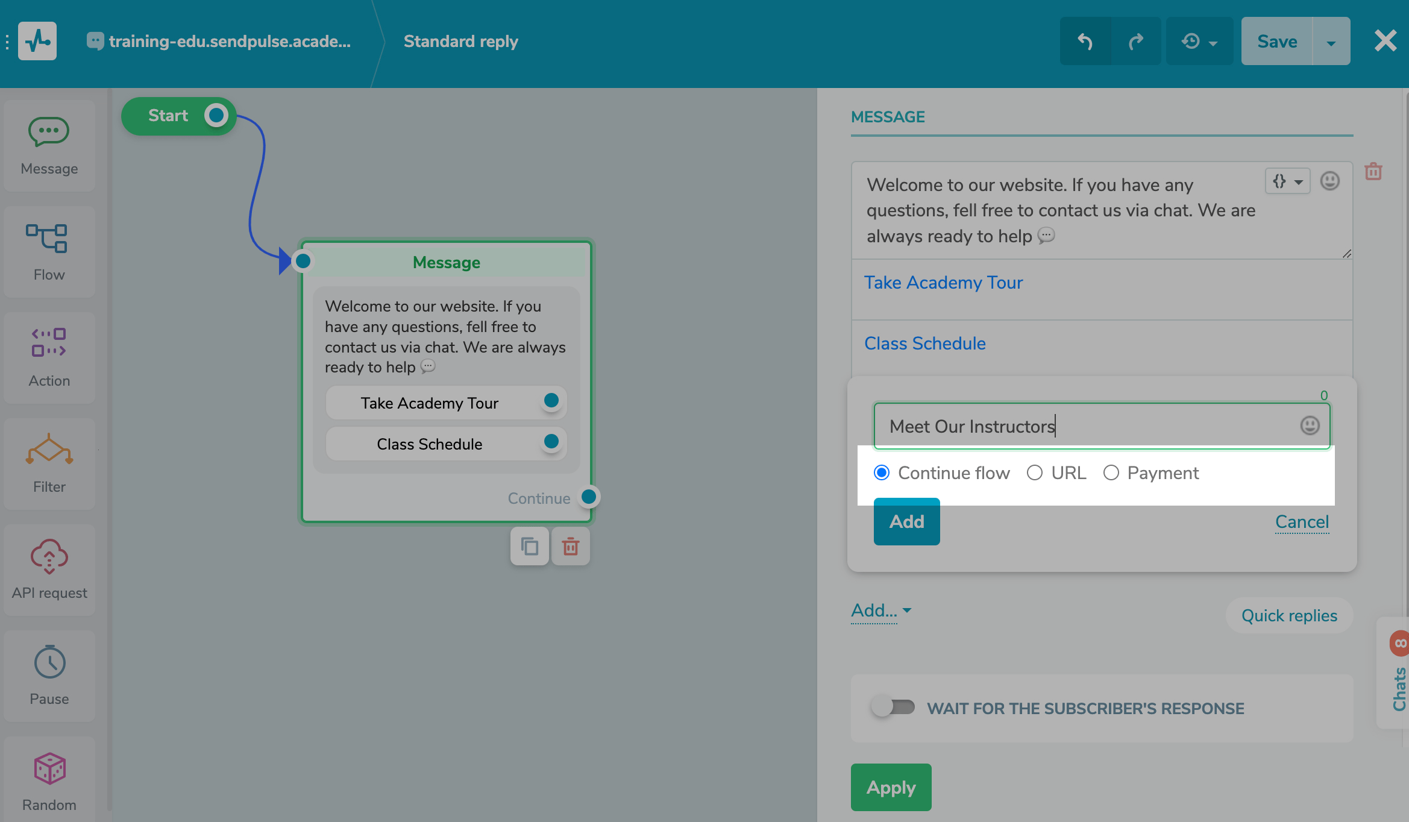Choose the Payment button type
The image size is (1409, 822).
coord(1112,472)
